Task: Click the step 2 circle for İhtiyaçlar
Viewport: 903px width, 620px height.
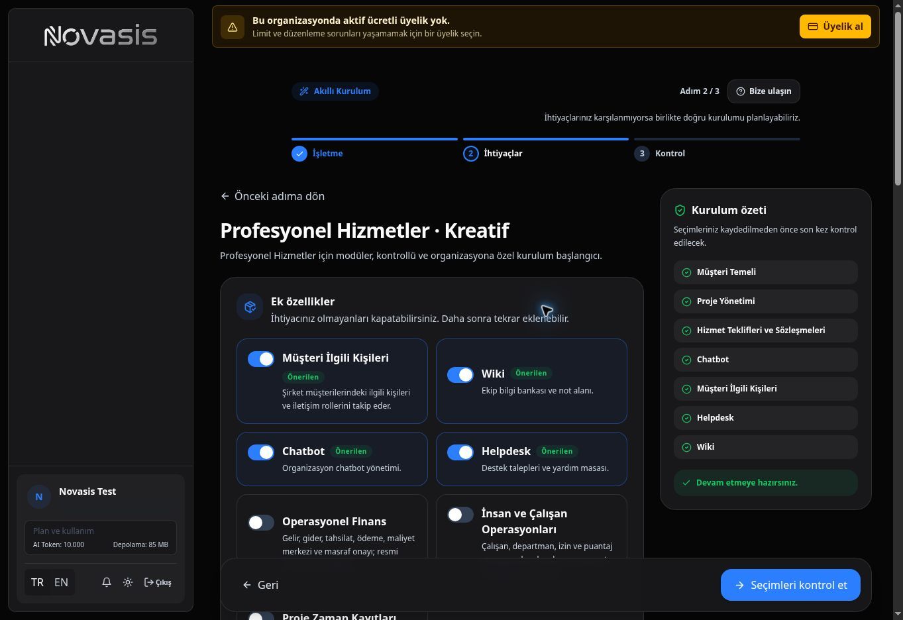Action: pyautogui.click(x=471, y=154)
